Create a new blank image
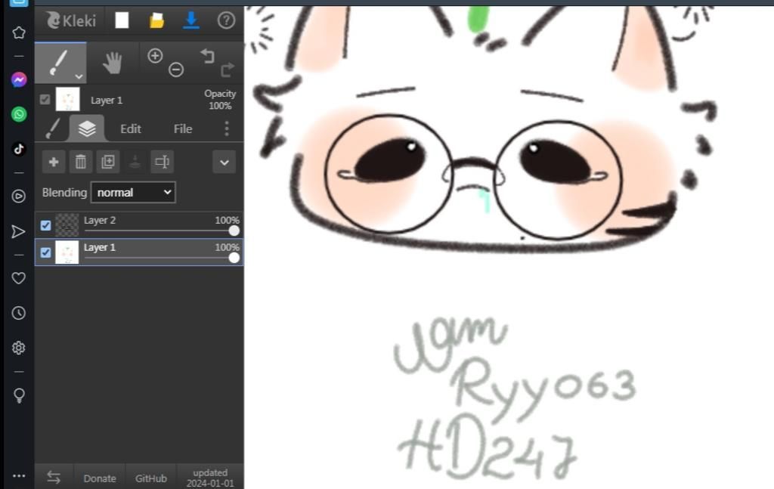The image size is (774, 489). point(122,20)
